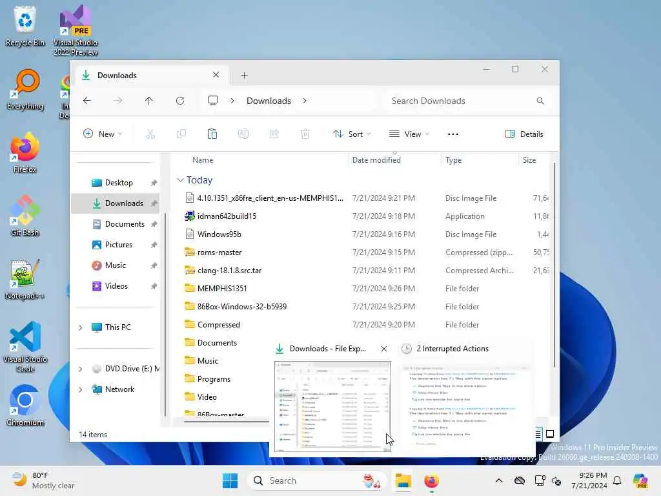This screenshot has height=496, width=661.
Task: Open a new File Explorer tab
Action: 244,76
